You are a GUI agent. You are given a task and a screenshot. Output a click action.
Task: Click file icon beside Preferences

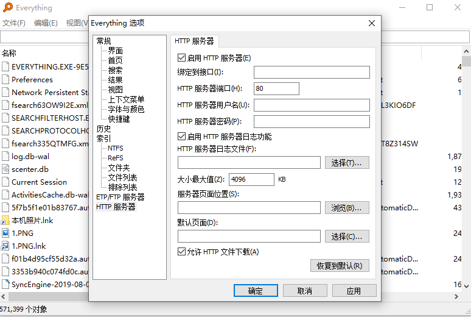pyautogui.click(x=5, y=79)
